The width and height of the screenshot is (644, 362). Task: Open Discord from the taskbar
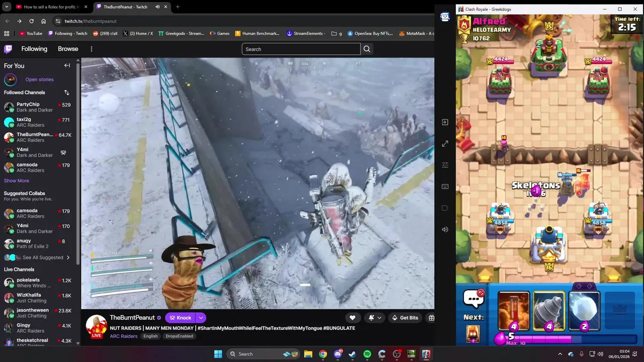click(338, 354)
